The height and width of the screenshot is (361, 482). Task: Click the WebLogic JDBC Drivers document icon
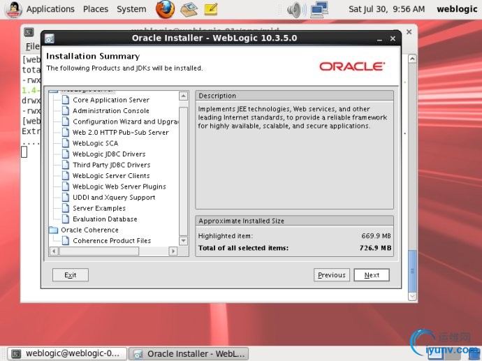coord(65,154)
